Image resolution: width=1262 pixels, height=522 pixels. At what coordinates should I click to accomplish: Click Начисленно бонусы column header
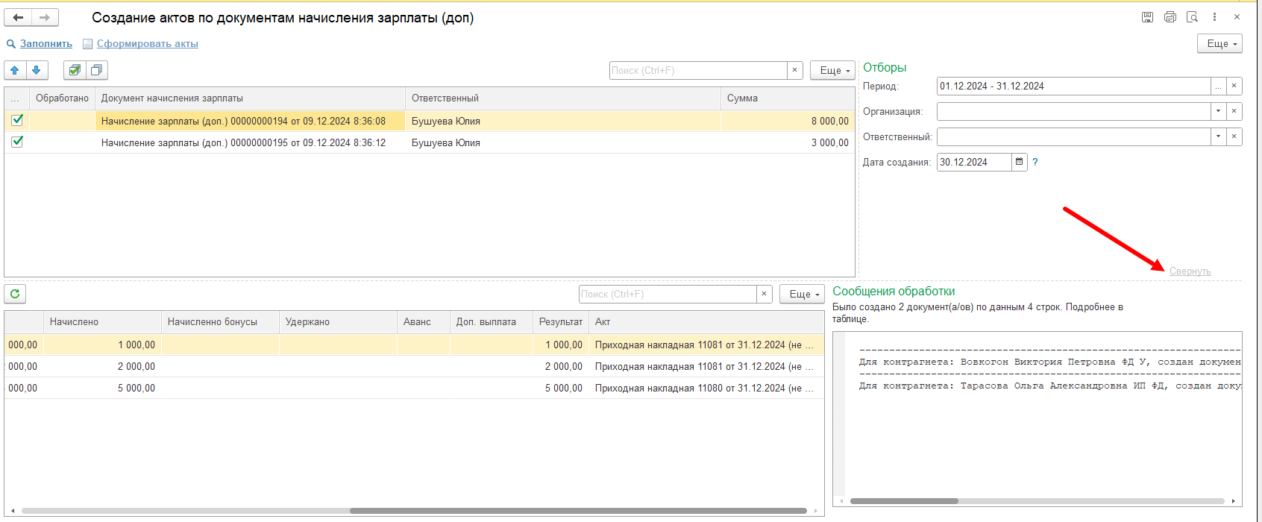220,322
